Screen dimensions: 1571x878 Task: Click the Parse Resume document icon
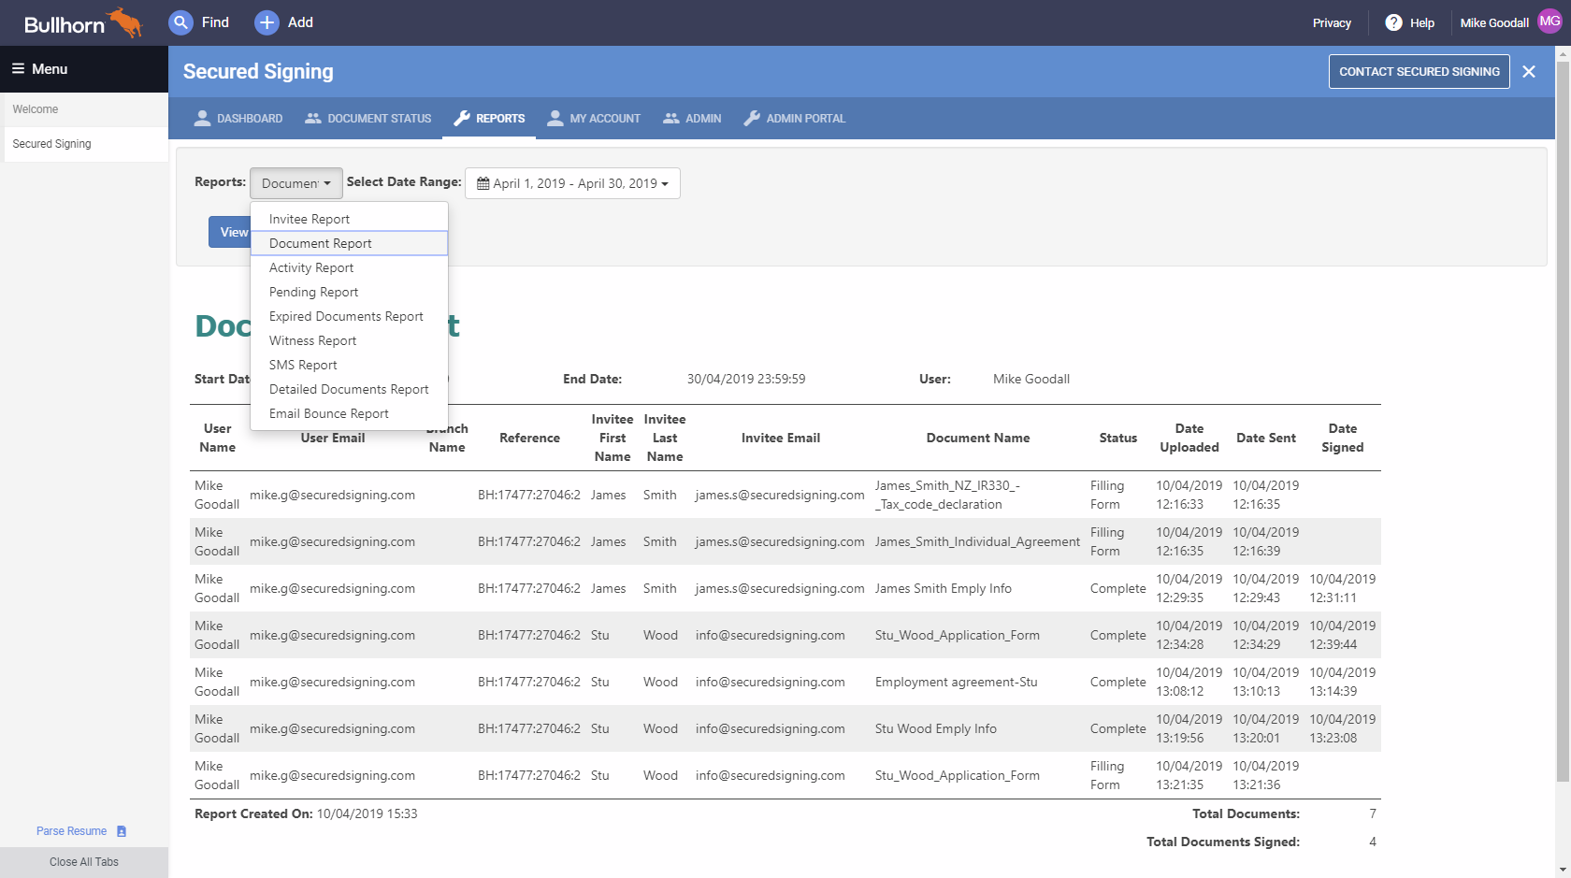click(121, 830)
